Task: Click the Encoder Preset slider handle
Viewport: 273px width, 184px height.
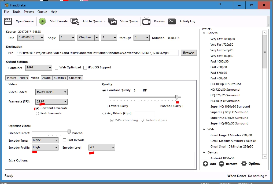Action: [x=69, y=132]
